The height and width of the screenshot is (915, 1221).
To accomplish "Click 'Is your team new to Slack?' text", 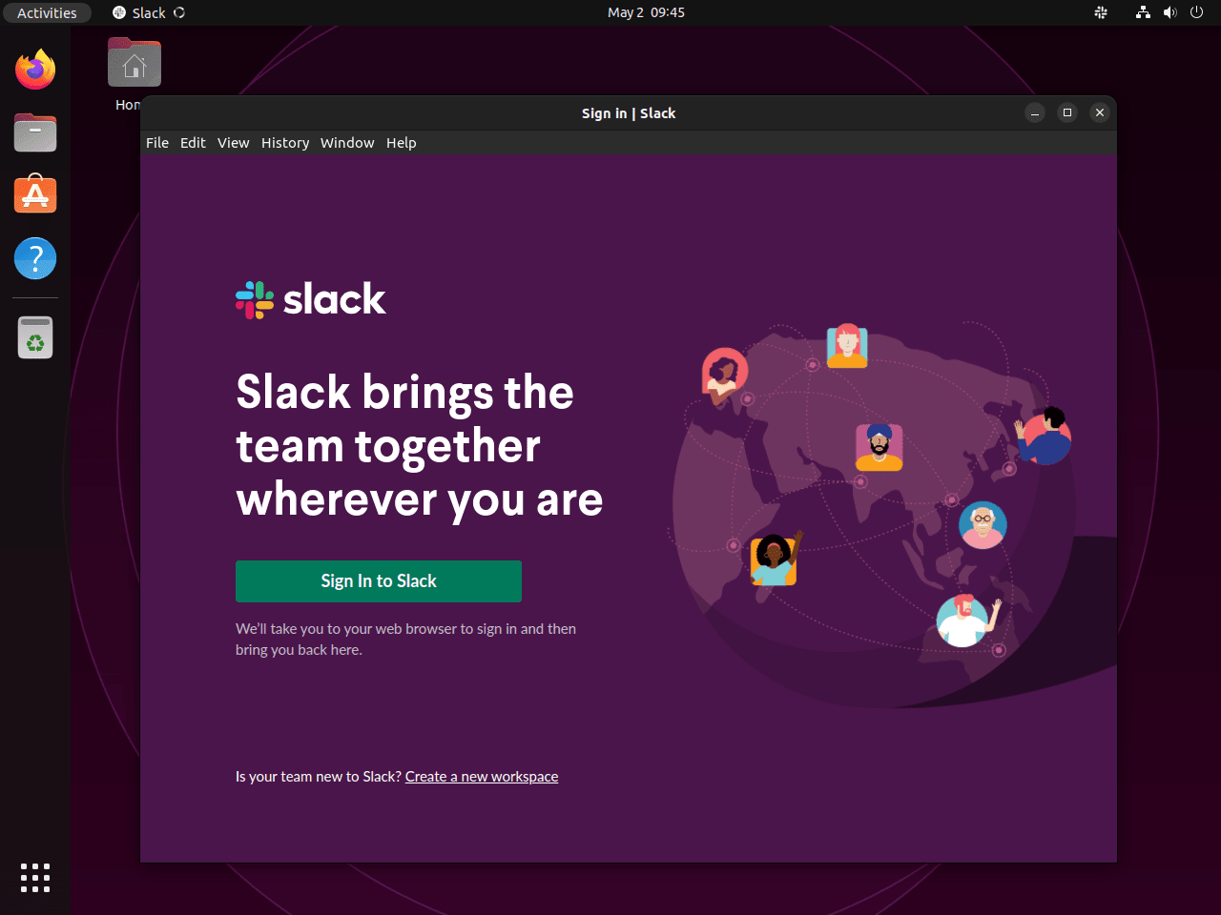I will 319,777.
